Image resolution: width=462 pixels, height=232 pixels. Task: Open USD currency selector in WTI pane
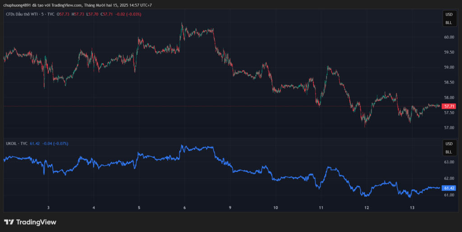point(448,15)
